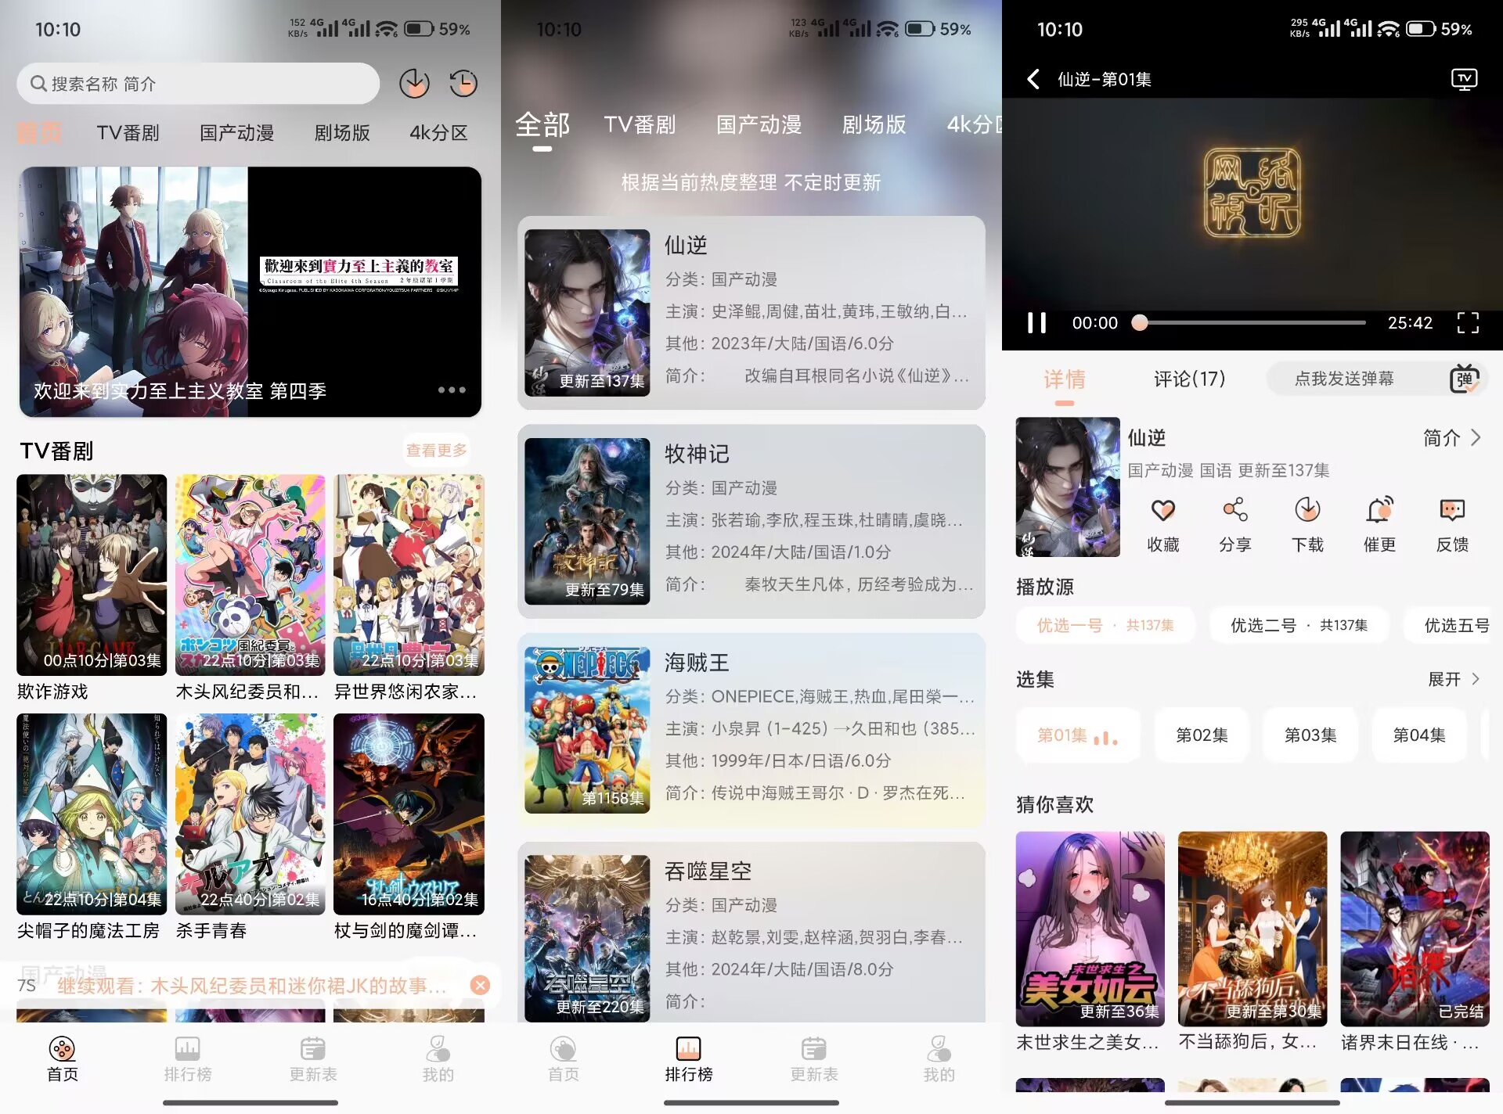Open the three-dot menu on the banner
1503x1114 pixels.
tap(450, 390)
